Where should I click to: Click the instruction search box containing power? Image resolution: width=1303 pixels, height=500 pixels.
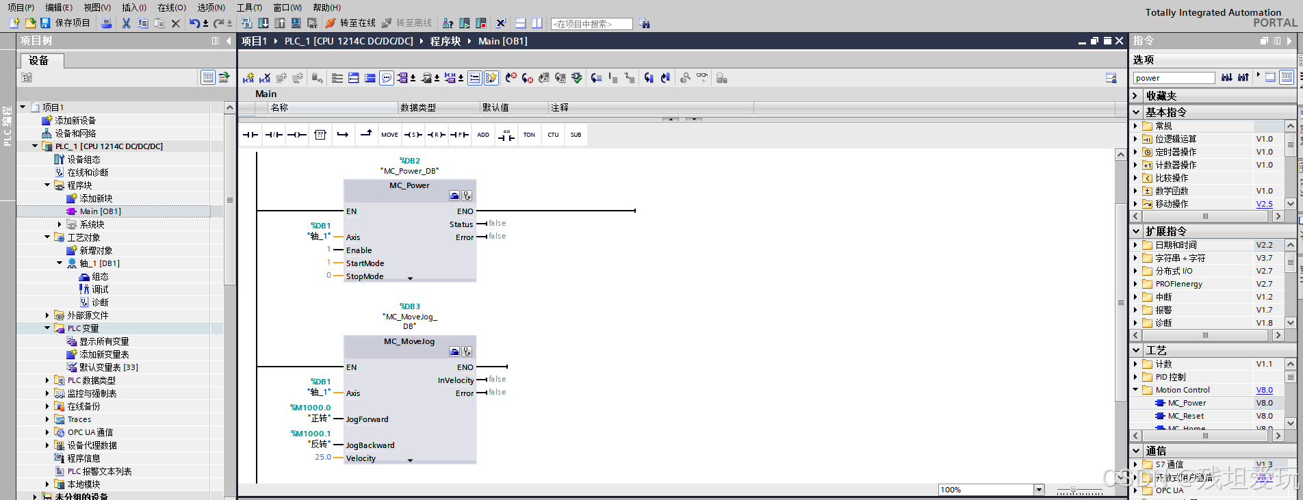click(x=1174, y=78)
